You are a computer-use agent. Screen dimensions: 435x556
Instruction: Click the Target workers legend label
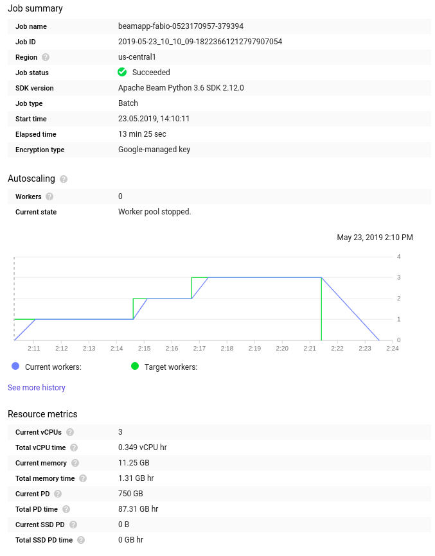click(171, 367)
